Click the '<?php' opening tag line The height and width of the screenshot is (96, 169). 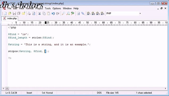pyautogui.click(x=12, y=27)
